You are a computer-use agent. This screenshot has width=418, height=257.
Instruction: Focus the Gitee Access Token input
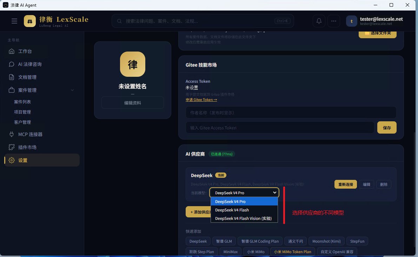(280, 128)
